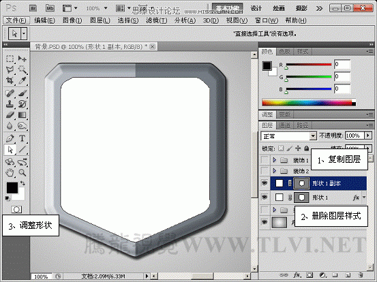377x282 pixels.
Task: Switch to the 色板 tab
Action: tap(284, 51)
